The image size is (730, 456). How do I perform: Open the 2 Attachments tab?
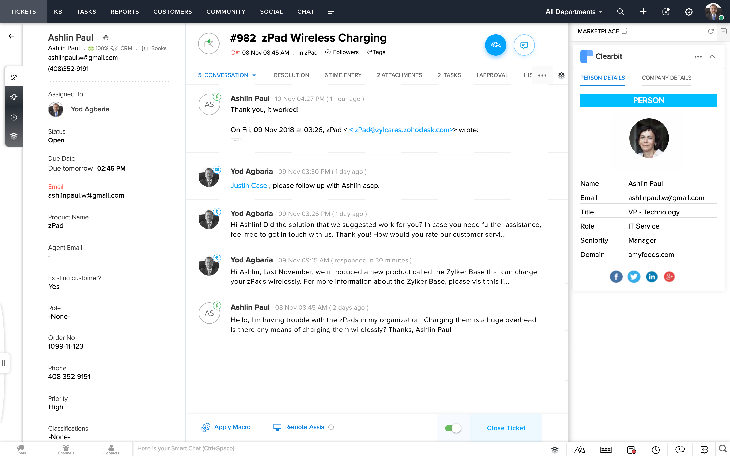pos(399,75)
